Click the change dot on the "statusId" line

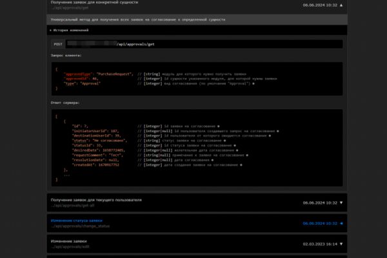click(x=235, y=146)
